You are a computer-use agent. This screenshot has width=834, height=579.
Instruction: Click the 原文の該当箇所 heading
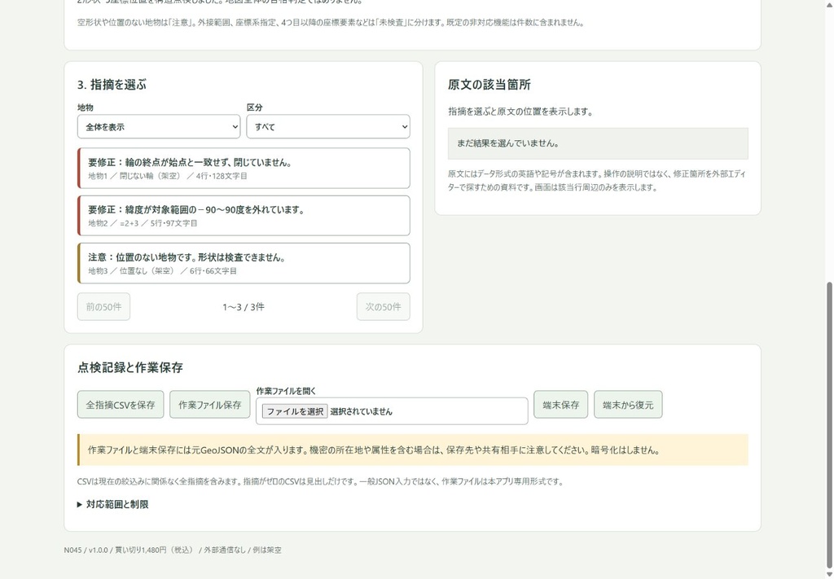pos(489,85)
